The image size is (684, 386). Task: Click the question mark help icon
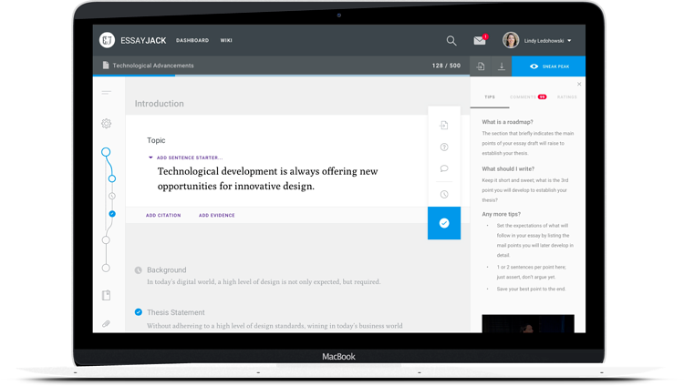pos(444,147)
